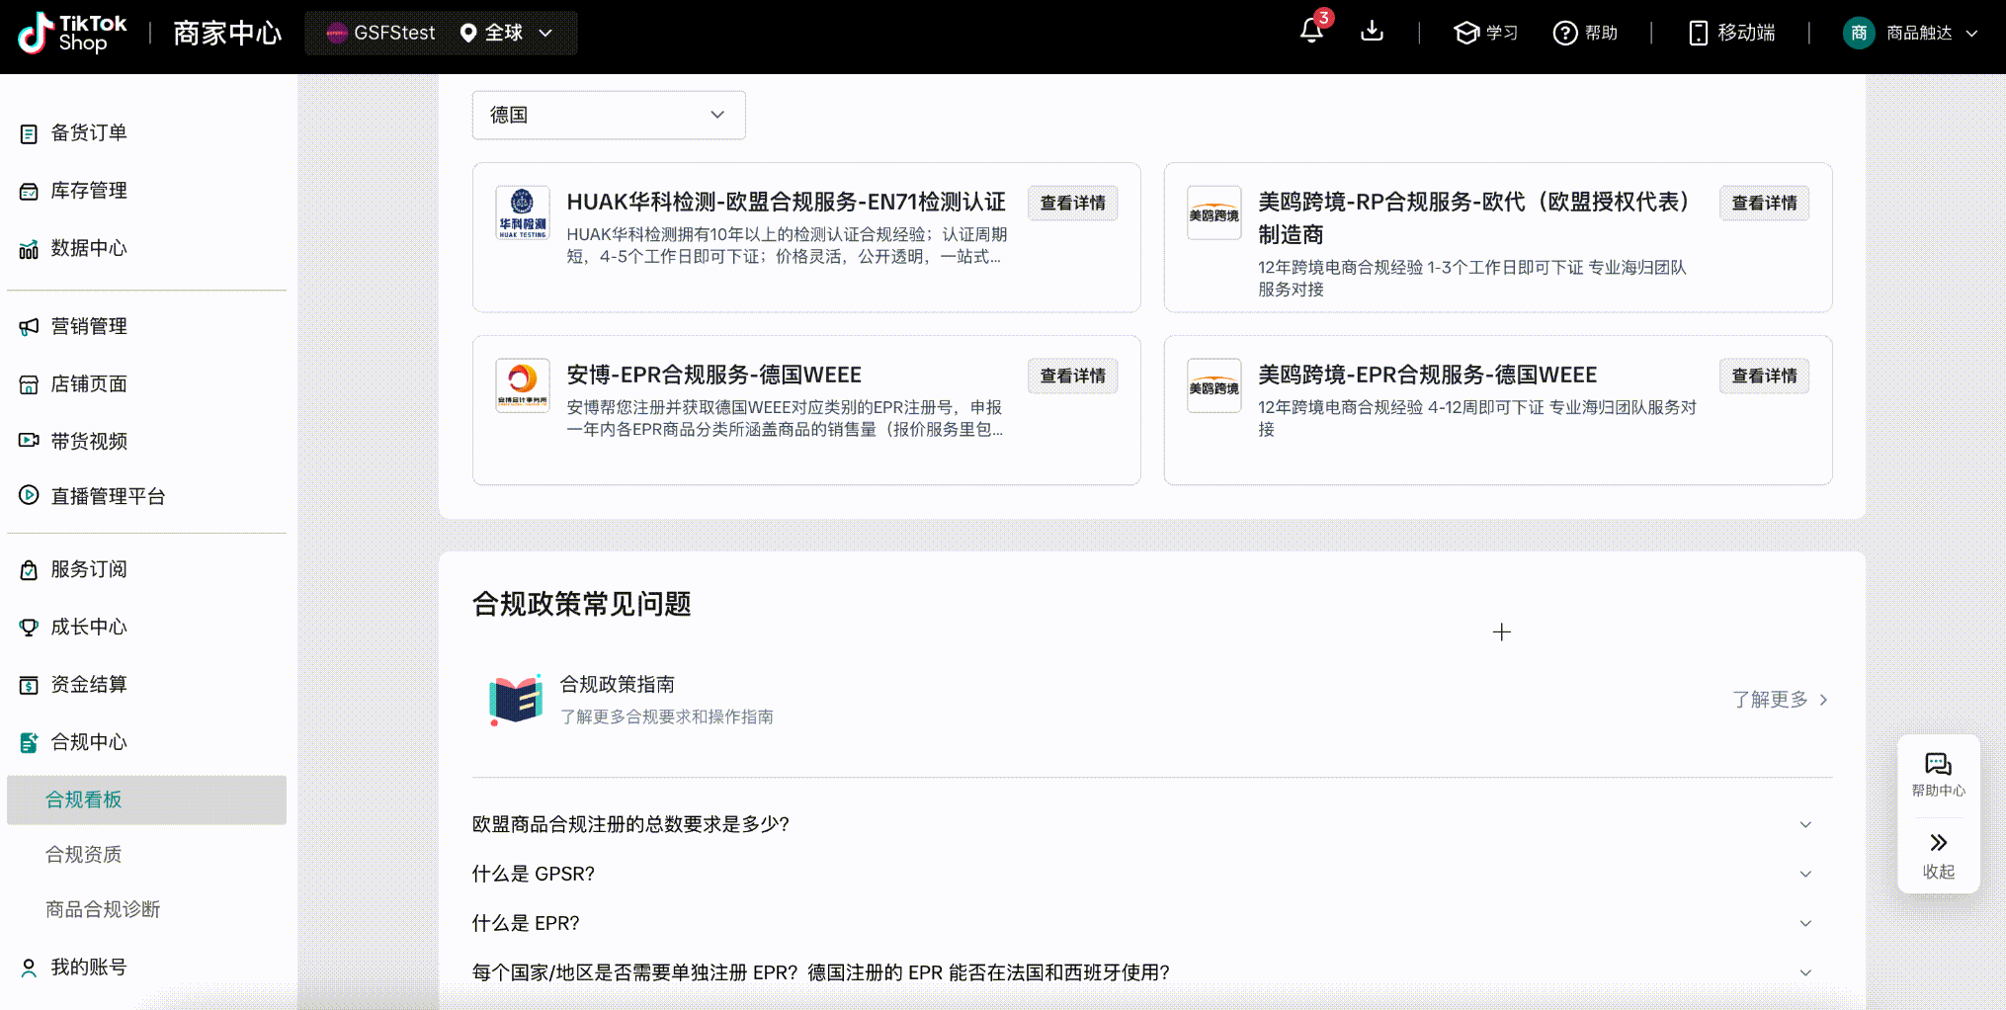Expand the 商品触达 account menu
This screenshot has height=1010, width=2006.
coord(1911,33)
